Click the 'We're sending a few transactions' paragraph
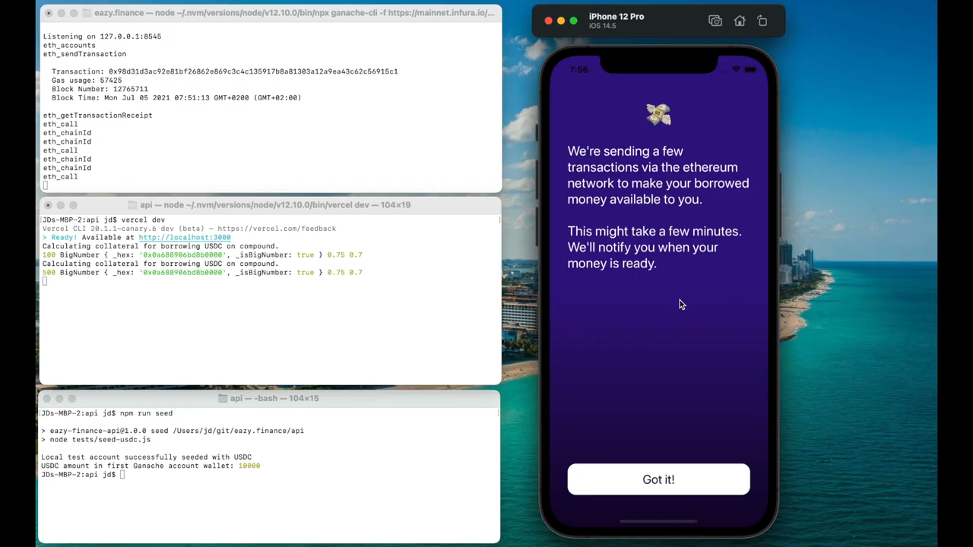The height and width of the screenshot is (547, 973). point(658,175)
